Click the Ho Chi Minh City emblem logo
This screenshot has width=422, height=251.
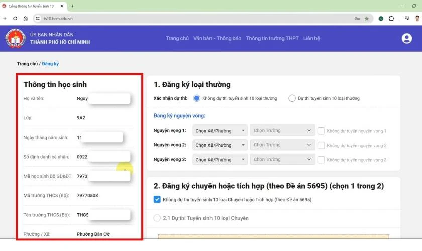(15, 39)
